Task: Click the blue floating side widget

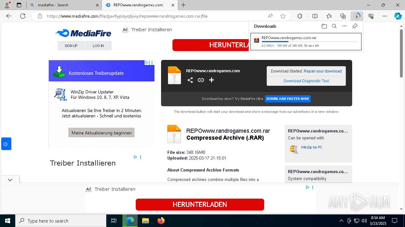Action: pyautogui.click(x=6, y=144)
